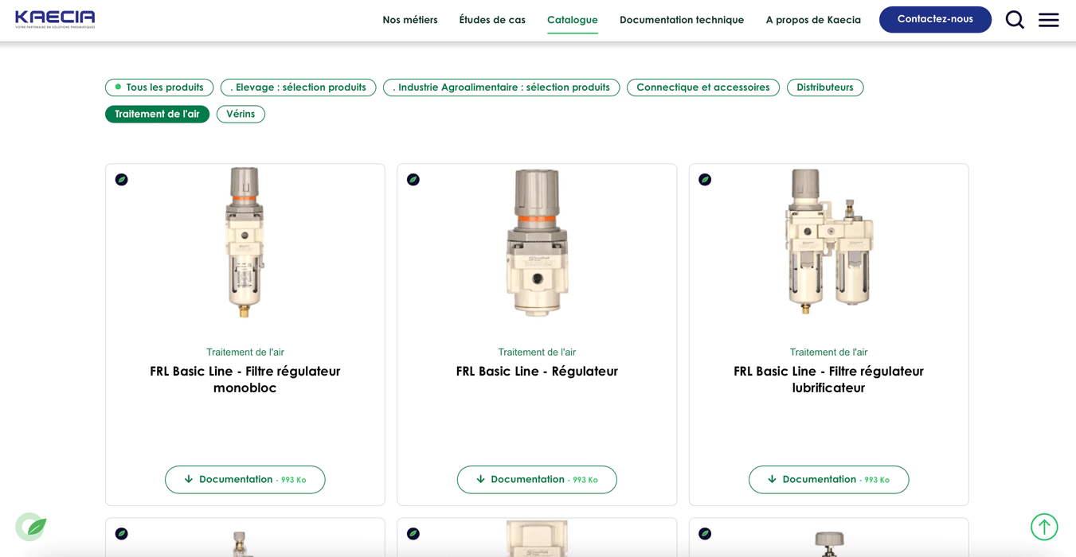Click leaf badge on Filtre régulateur monobloc card
This screenshot has height=557, width=1076.
121,180
